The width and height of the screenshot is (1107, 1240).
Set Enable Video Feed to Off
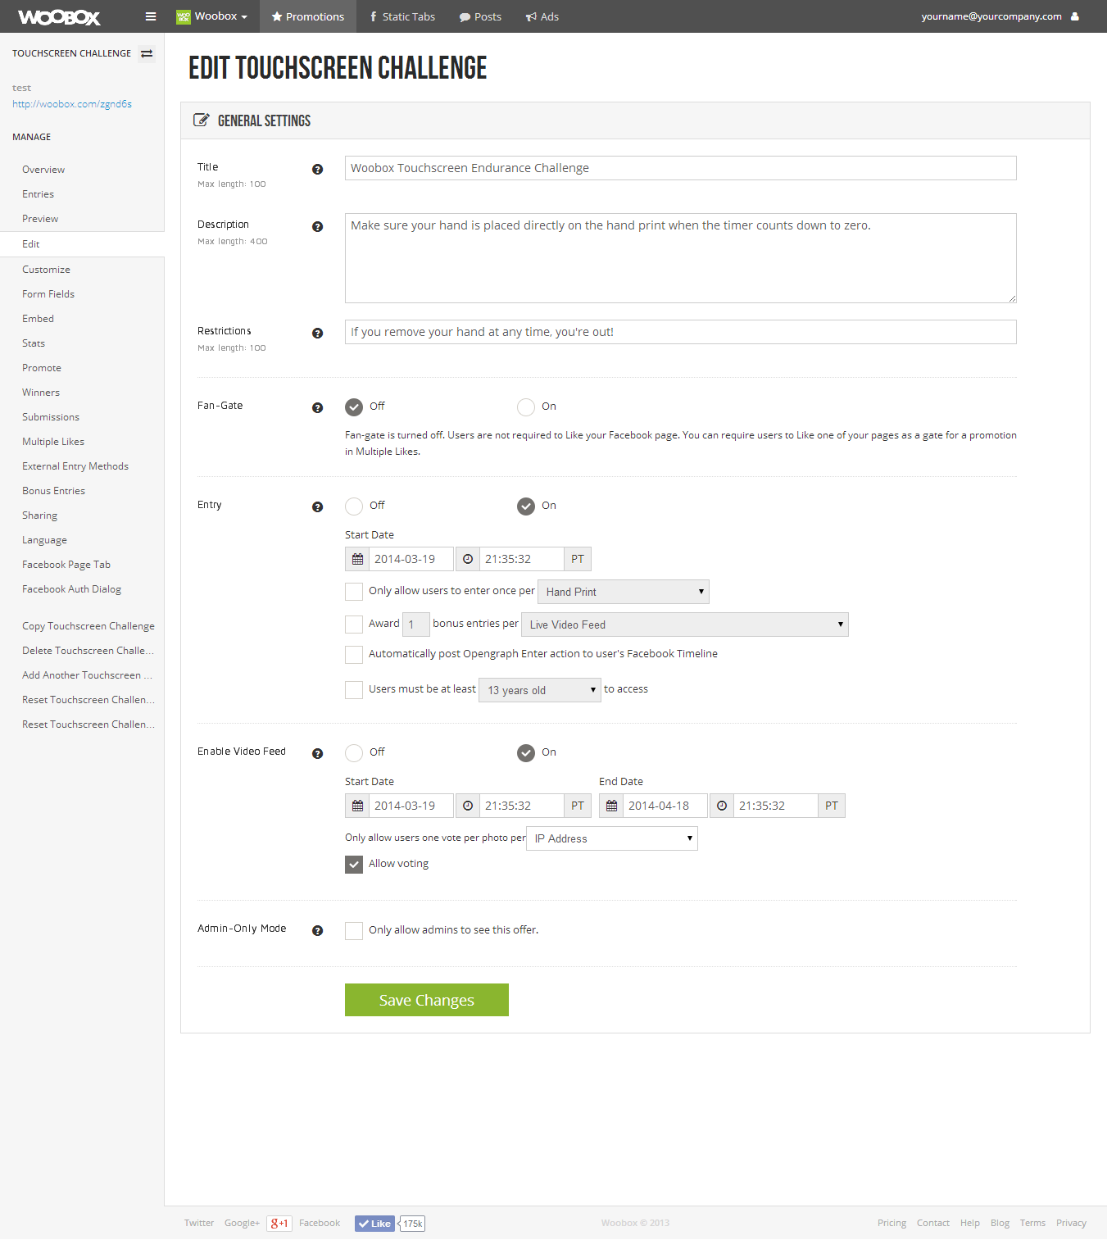[x=354, y=753]
